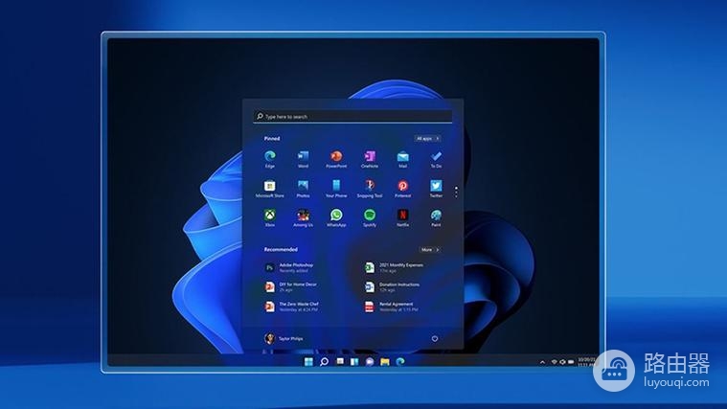This screenshot has height=409, width=727.
Task: Open Spotify in the pinned grid
Action: point(370,216)
